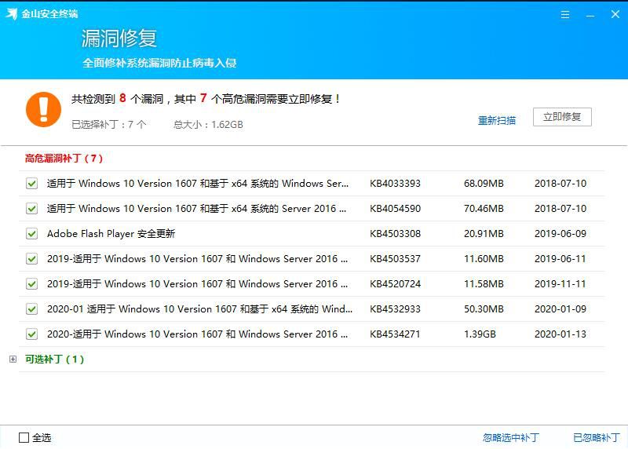Screen dimensions: 628x449
Task: Click KB4503537 patch number
Action: point(395,259)
